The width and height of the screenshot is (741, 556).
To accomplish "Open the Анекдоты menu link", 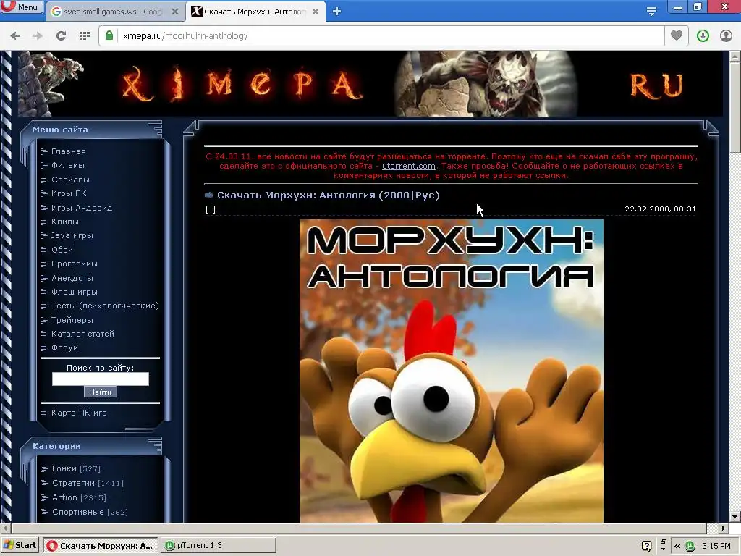I will (72, 278).
